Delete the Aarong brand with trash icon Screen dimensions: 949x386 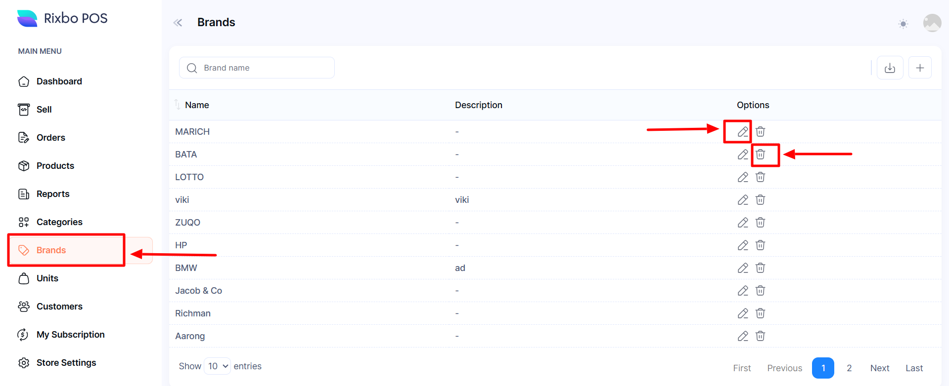coord(760,336)
